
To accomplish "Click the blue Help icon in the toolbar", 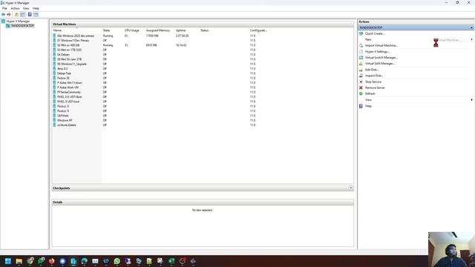I will point(30,15).
